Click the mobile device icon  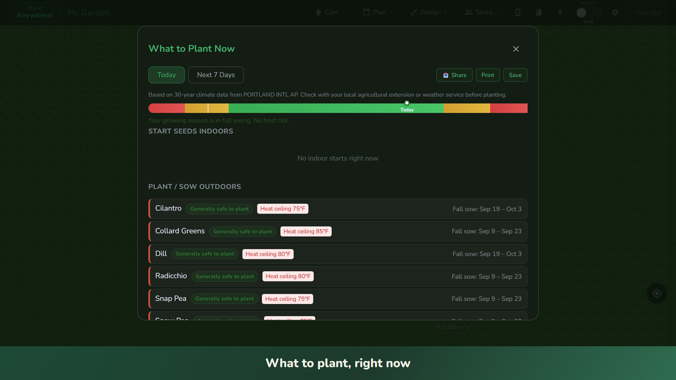(x=518, y=13)
